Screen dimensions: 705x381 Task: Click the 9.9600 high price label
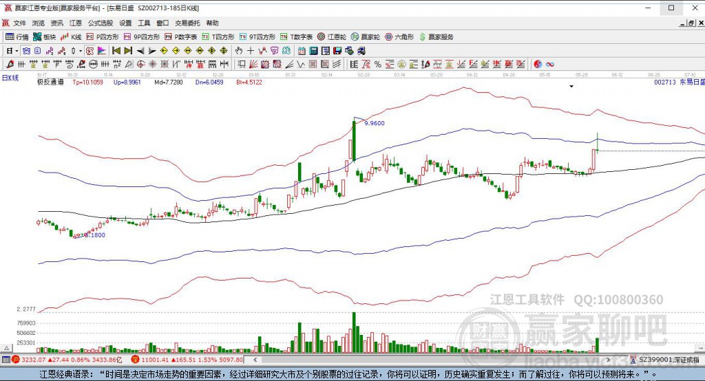[x=375, y=123]
